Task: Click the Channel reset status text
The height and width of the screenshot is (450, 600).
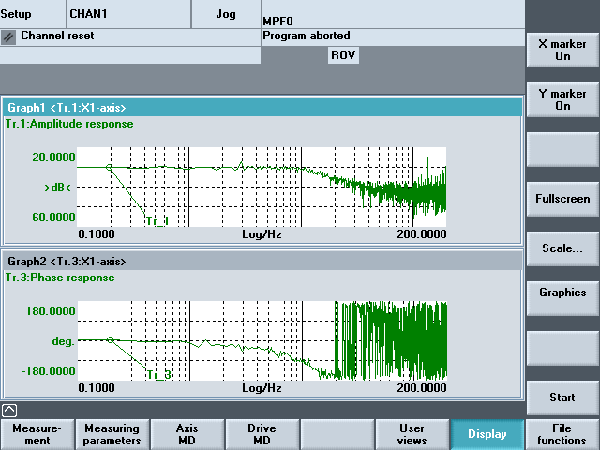Action: point(57,36)
